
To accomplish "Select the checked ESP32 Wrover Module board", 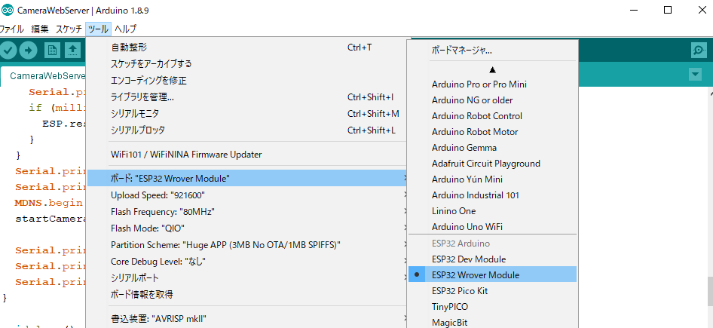I will (492, 274).
